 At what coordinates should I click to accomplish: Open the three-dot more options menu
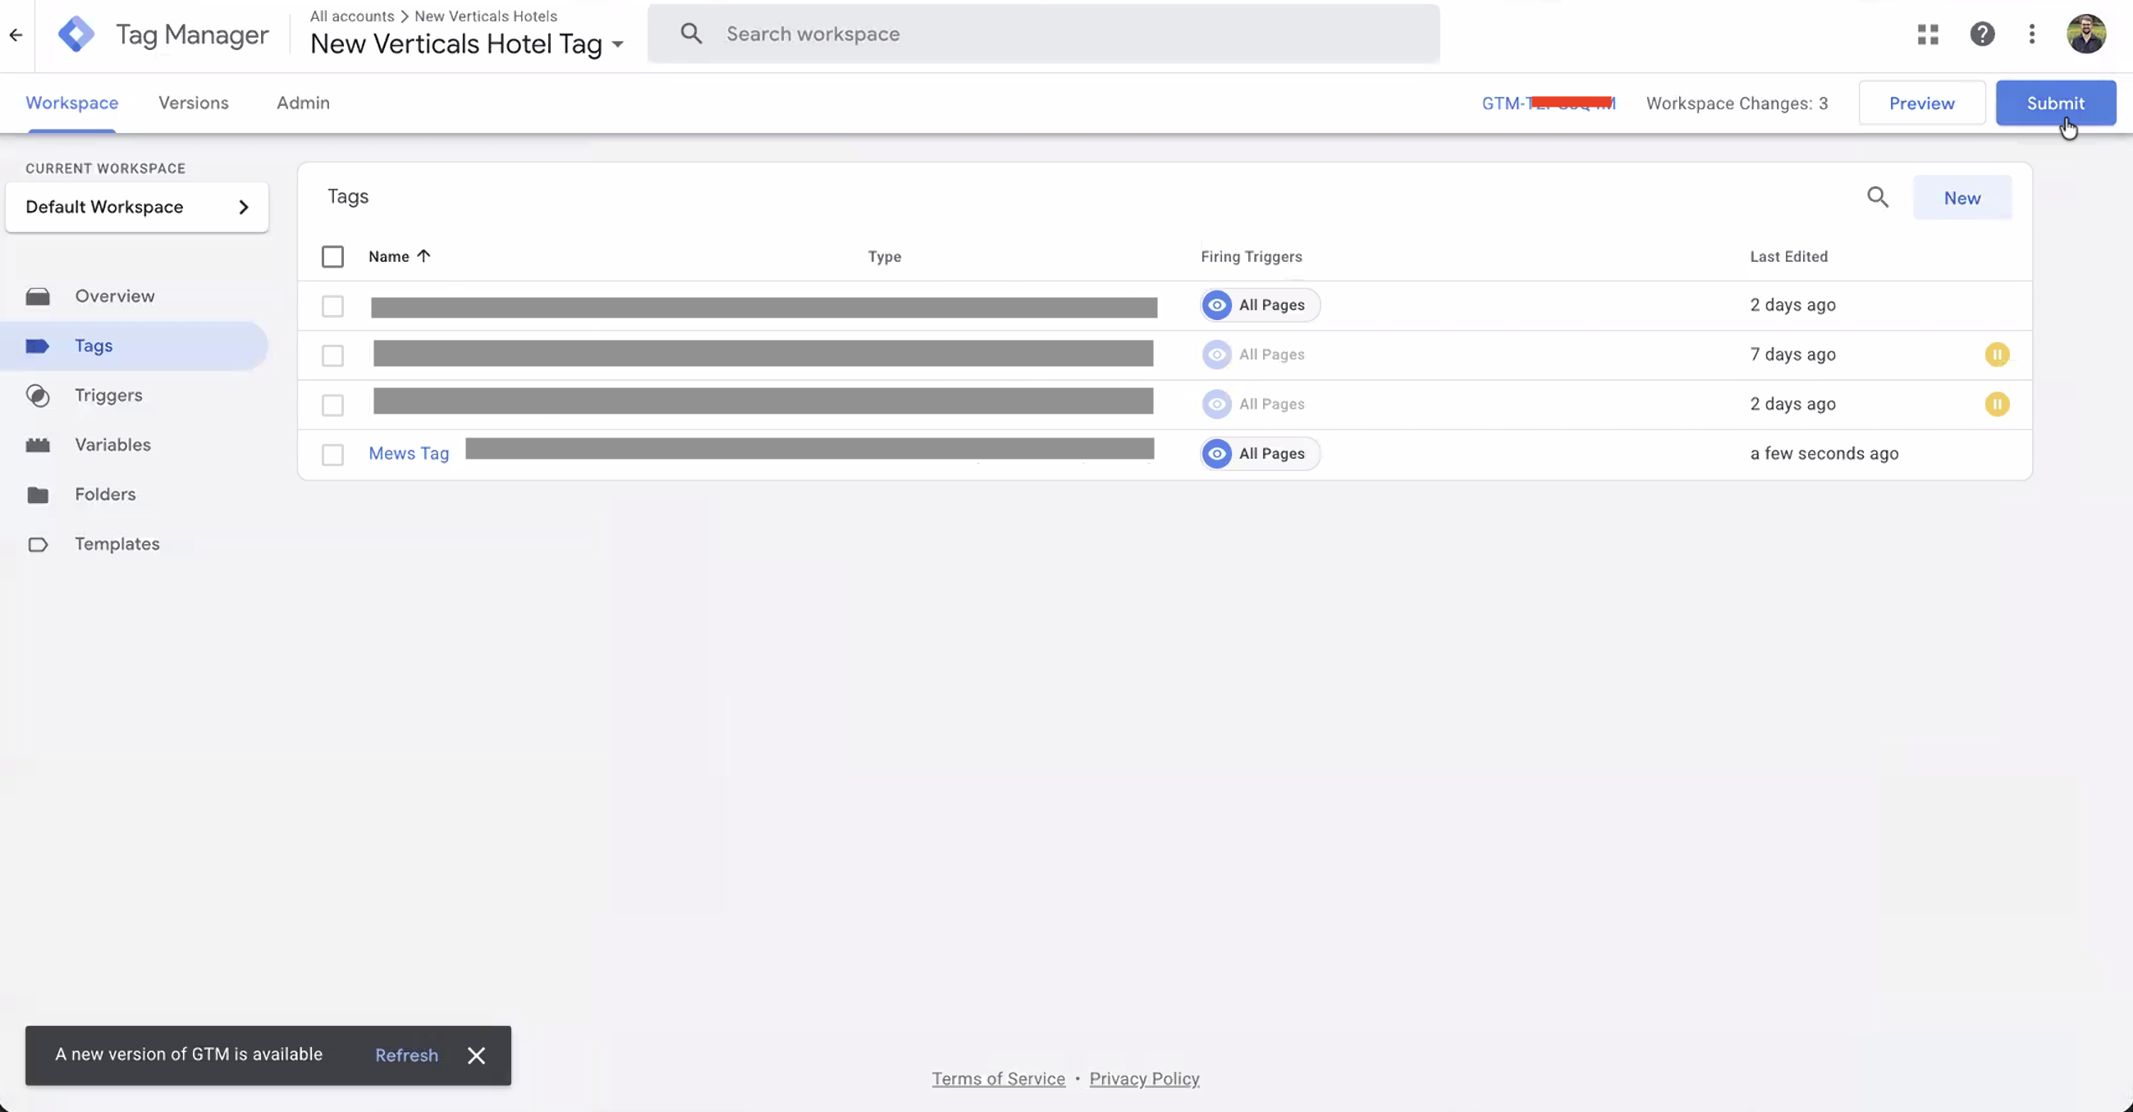[2031, 34]
